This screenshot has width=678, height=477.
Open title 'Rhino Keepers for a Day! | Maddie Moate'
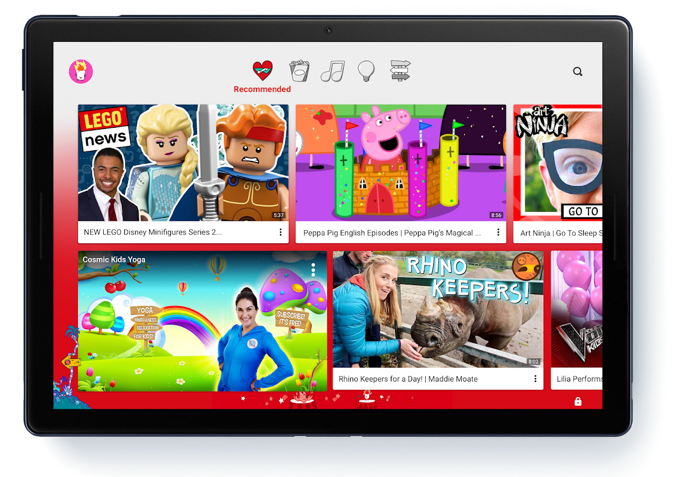(x=408, y=379)
